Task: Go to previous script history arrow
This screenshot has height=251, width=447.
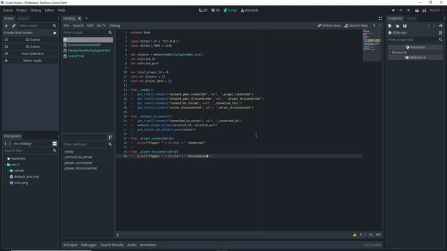Action: [374, 26]
